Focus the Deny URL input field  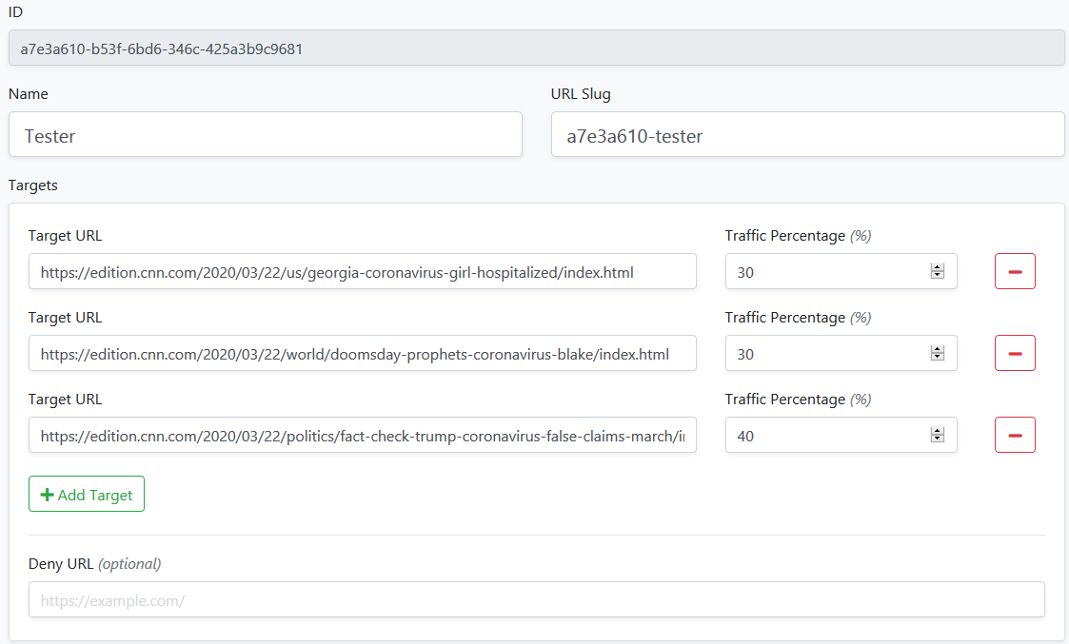click(x=536, y=600)
